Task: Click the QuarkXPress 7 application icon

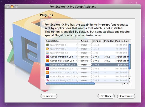Action: (x=47, y=49)
